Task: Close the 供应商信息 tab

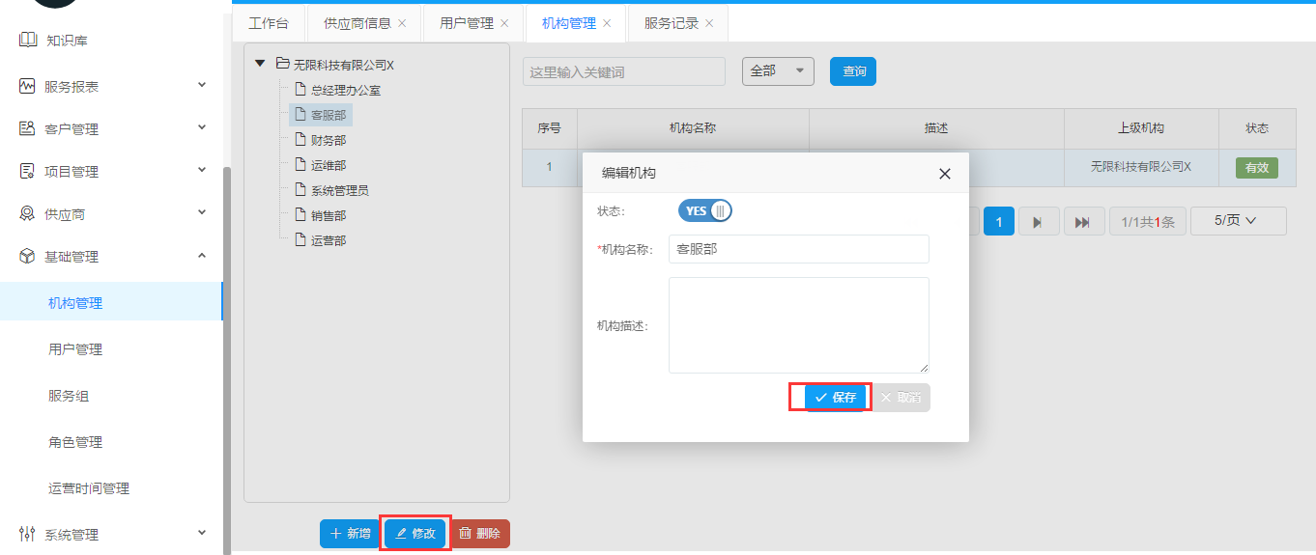Action: tap(402, 23)
